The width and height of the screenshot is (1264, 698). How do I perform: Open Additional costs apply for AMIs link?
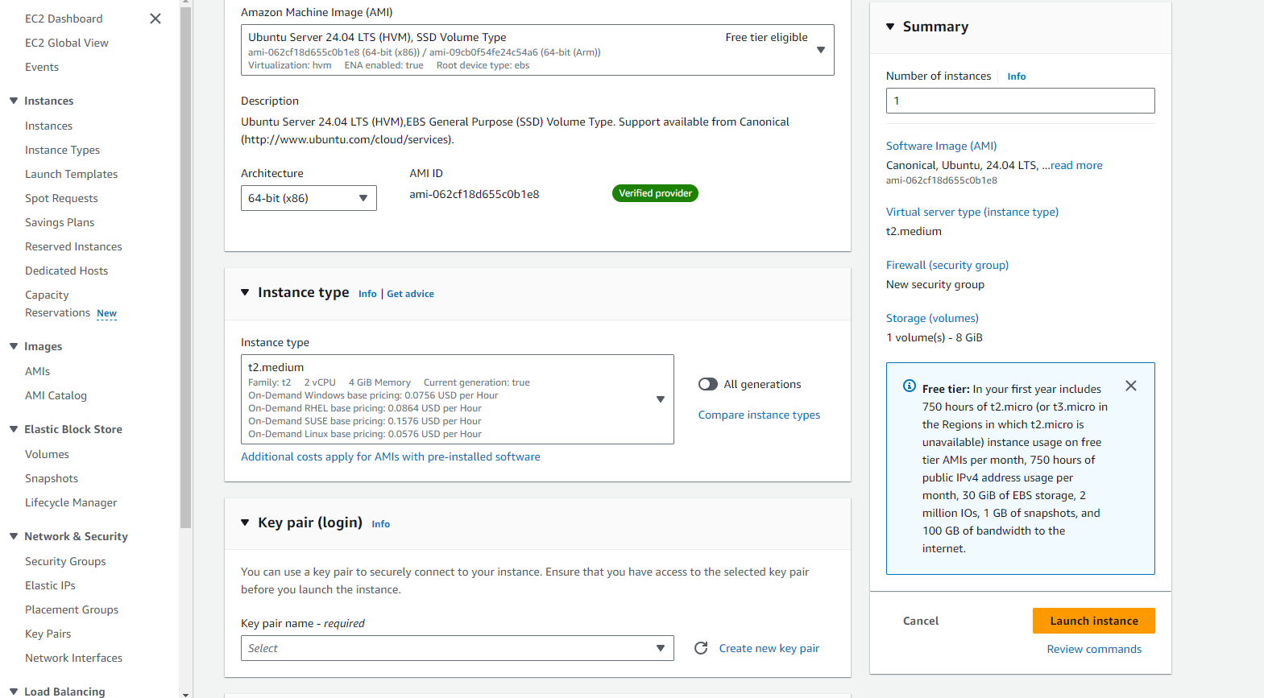coord(391,456)
